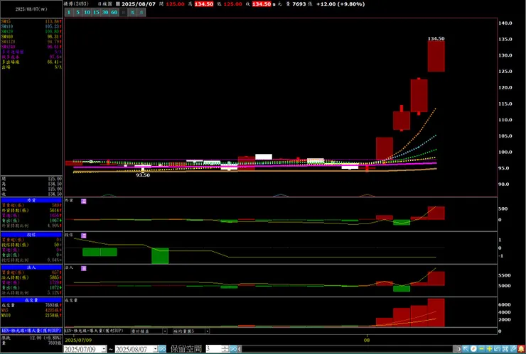Toggle the purple settings icon in 外資 panel
The height and width of the screenshot is (354, 526).
tap(84, 201)
